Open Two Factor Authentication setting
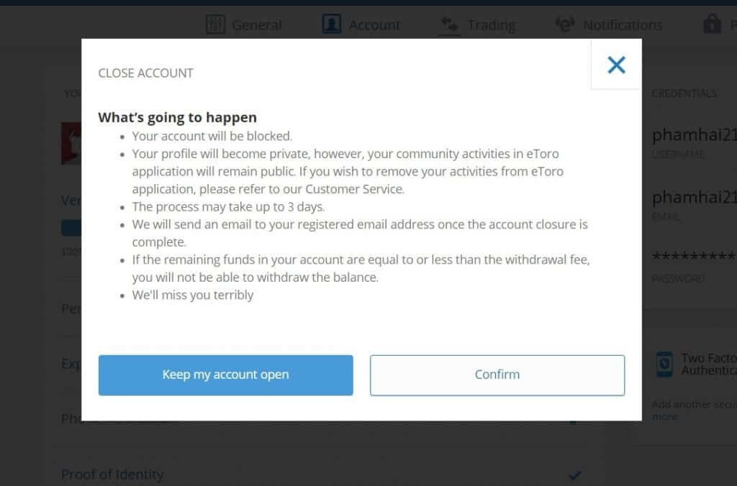The image size is (737, 486). 708,364
